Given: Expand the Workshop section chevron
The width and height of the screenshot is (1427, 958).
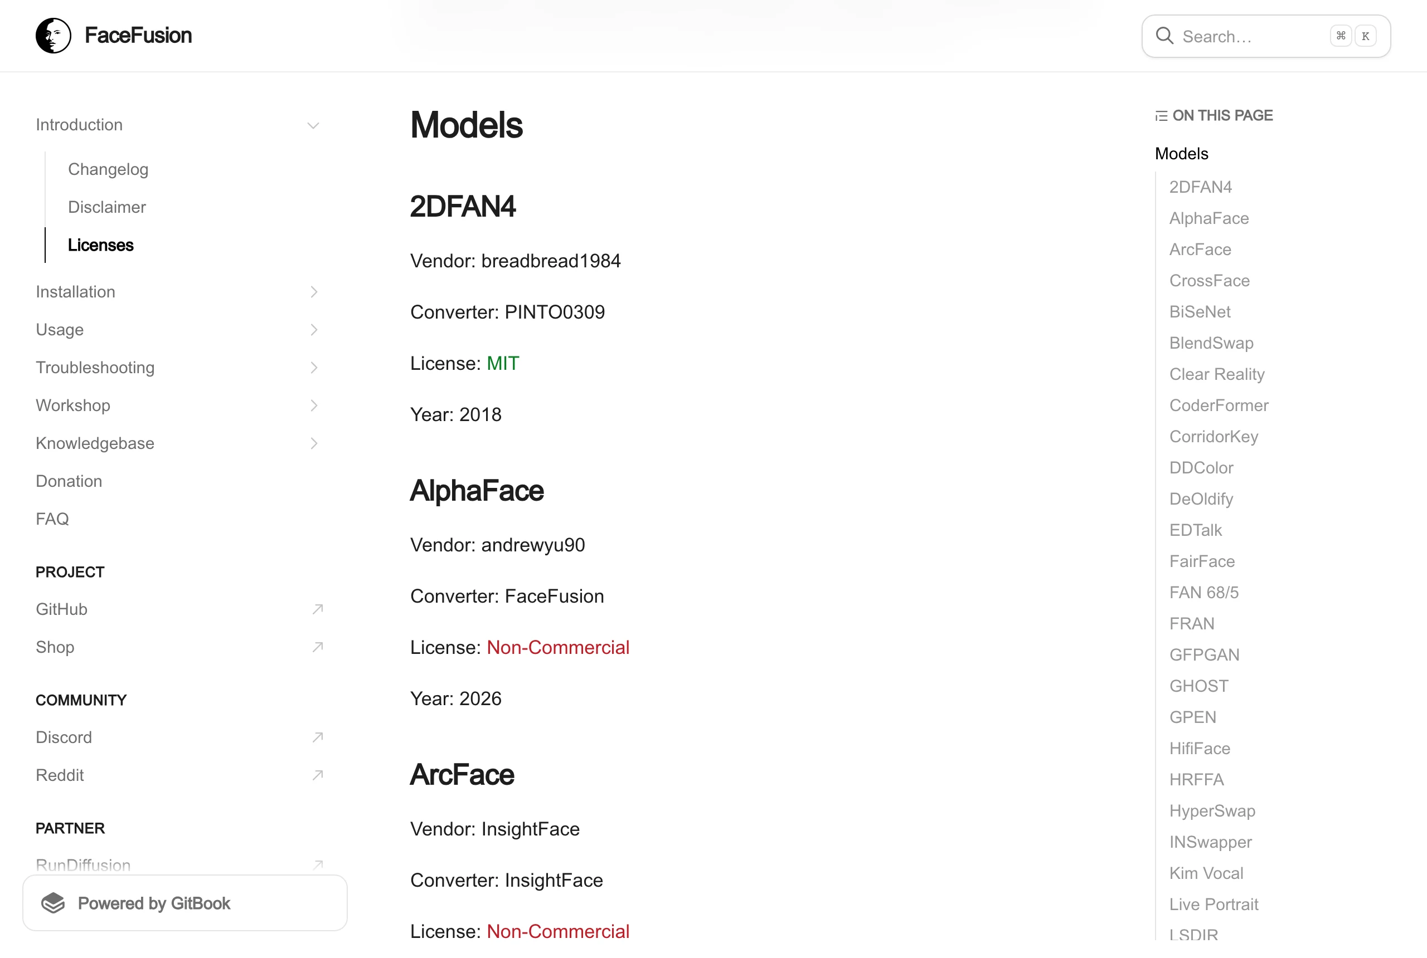Looking at the screenshot, I should 314,405.
